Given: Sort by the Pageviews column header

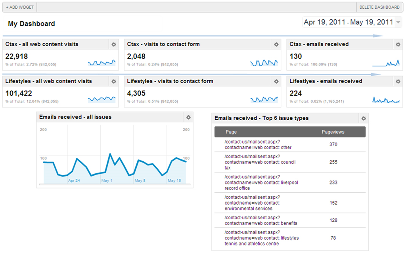Looking at the screenshot, I should point(333,132).
